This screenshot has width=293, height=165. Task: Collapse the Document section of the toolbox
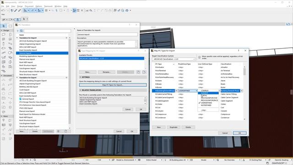[x=2, y=76]
